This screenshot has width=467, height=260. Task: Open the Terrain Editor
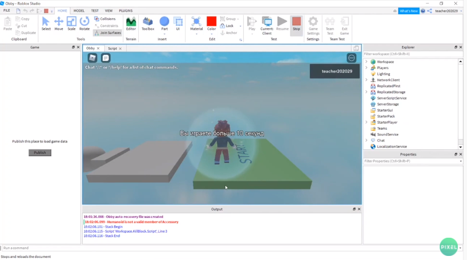point(131,23)
